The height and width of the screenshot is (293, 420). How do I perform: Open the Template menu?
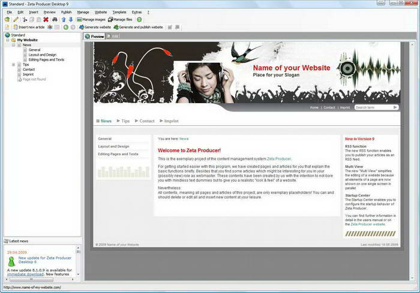coord(119,13)
